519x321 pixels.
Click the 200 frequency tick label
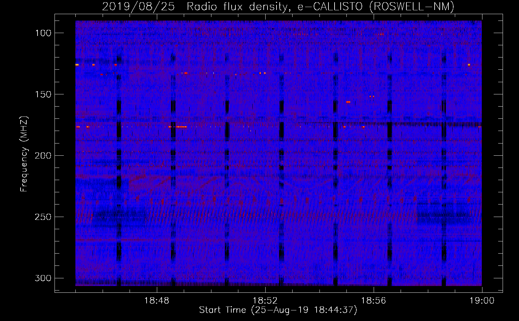coord(43,156)
